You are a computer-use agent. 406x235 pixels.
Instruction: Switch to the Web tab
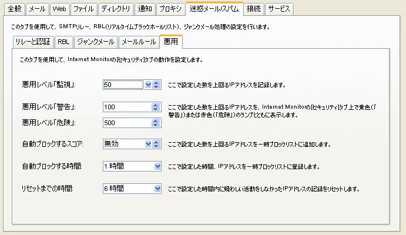[x=59, y=9]
